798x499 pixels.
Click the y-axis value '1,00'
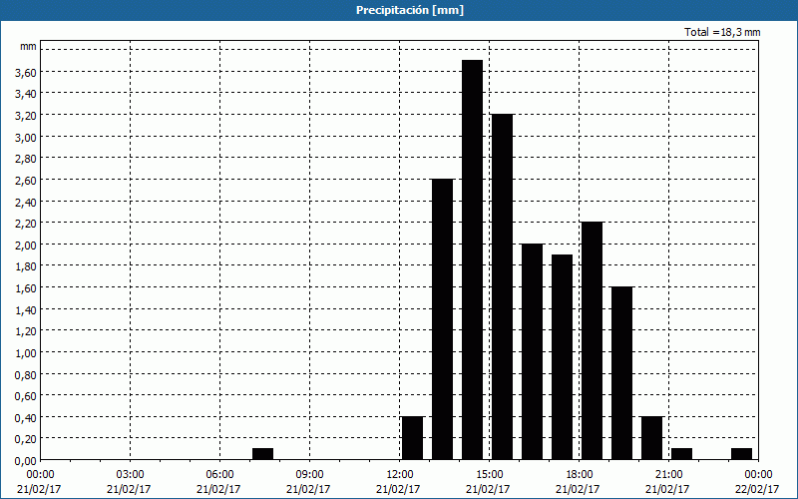coord(26,353)
